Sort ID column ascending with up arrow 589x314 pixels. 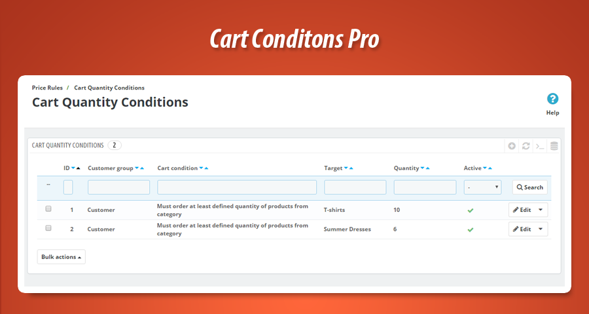[x=79, y=168]
